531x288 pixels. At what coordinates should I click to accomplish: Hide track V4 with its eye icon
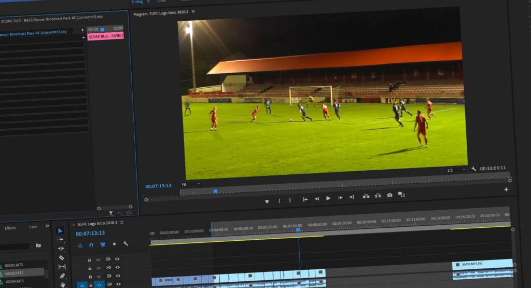tap(117, 259)
